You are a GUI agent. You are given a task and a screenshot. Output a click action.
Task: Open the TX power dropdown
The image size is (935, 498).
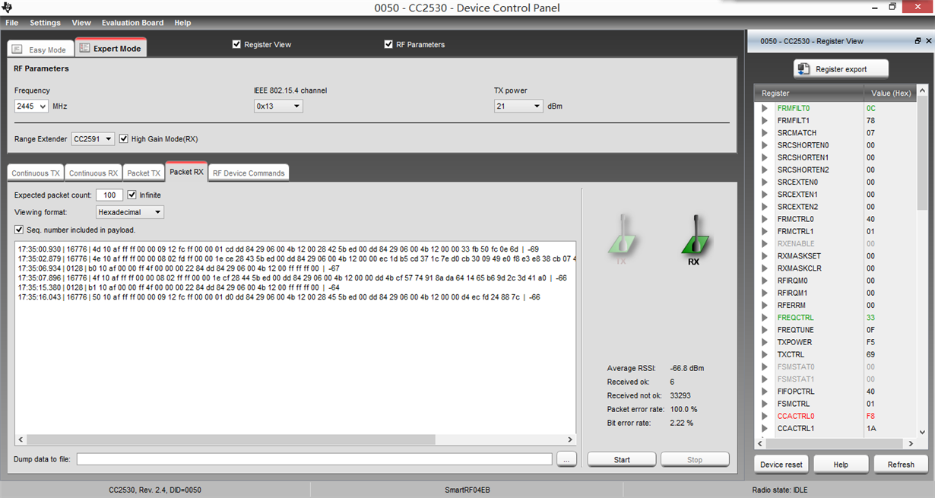(x=518, y=106)
